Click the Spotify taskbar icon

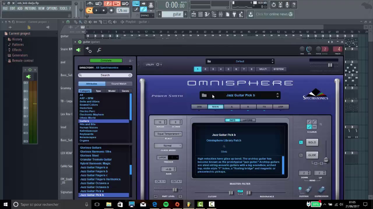point(166,204)
